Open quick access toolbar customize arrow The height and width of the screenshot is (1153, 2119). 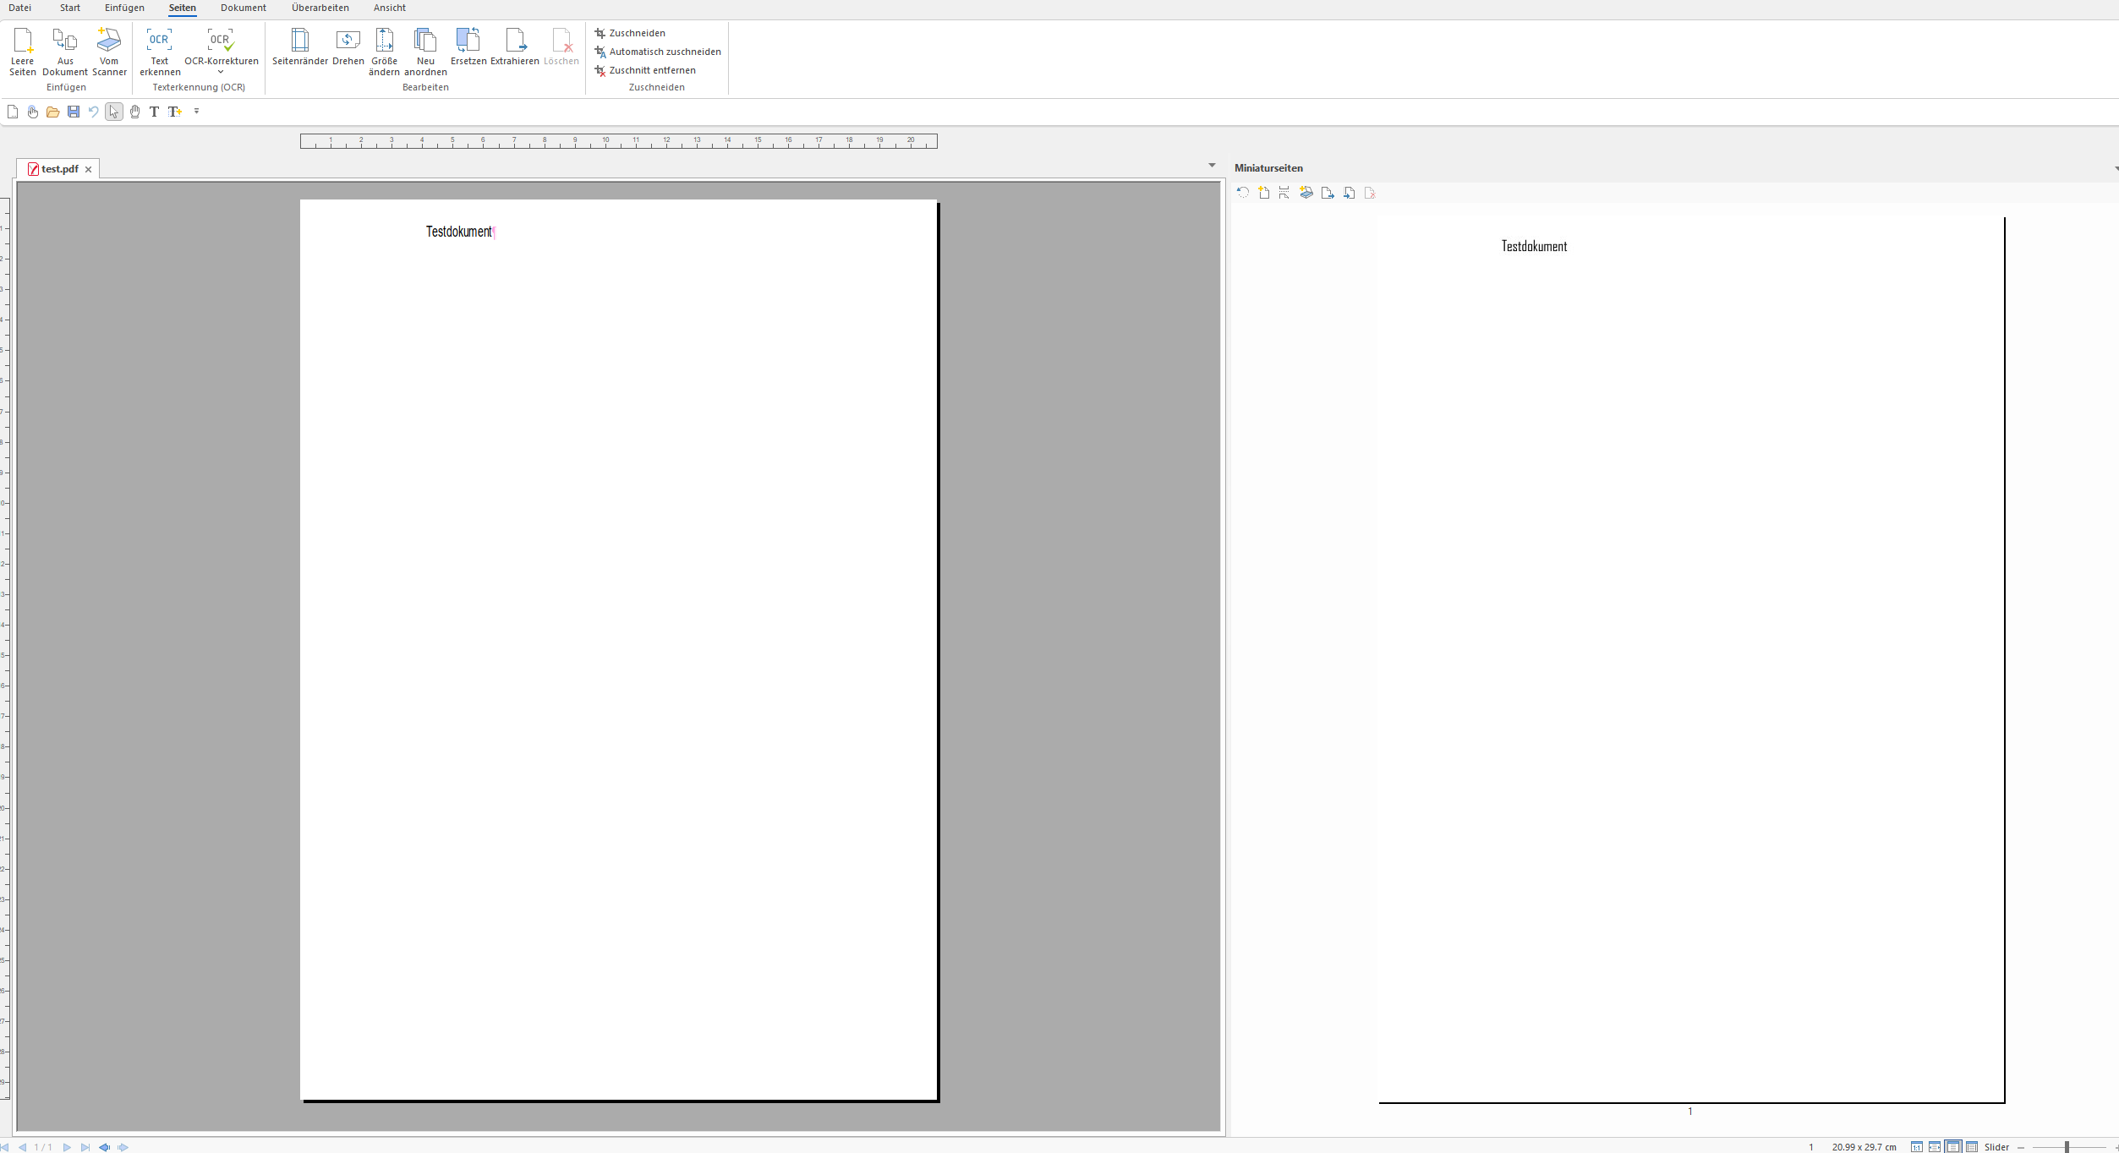point(196,112)
